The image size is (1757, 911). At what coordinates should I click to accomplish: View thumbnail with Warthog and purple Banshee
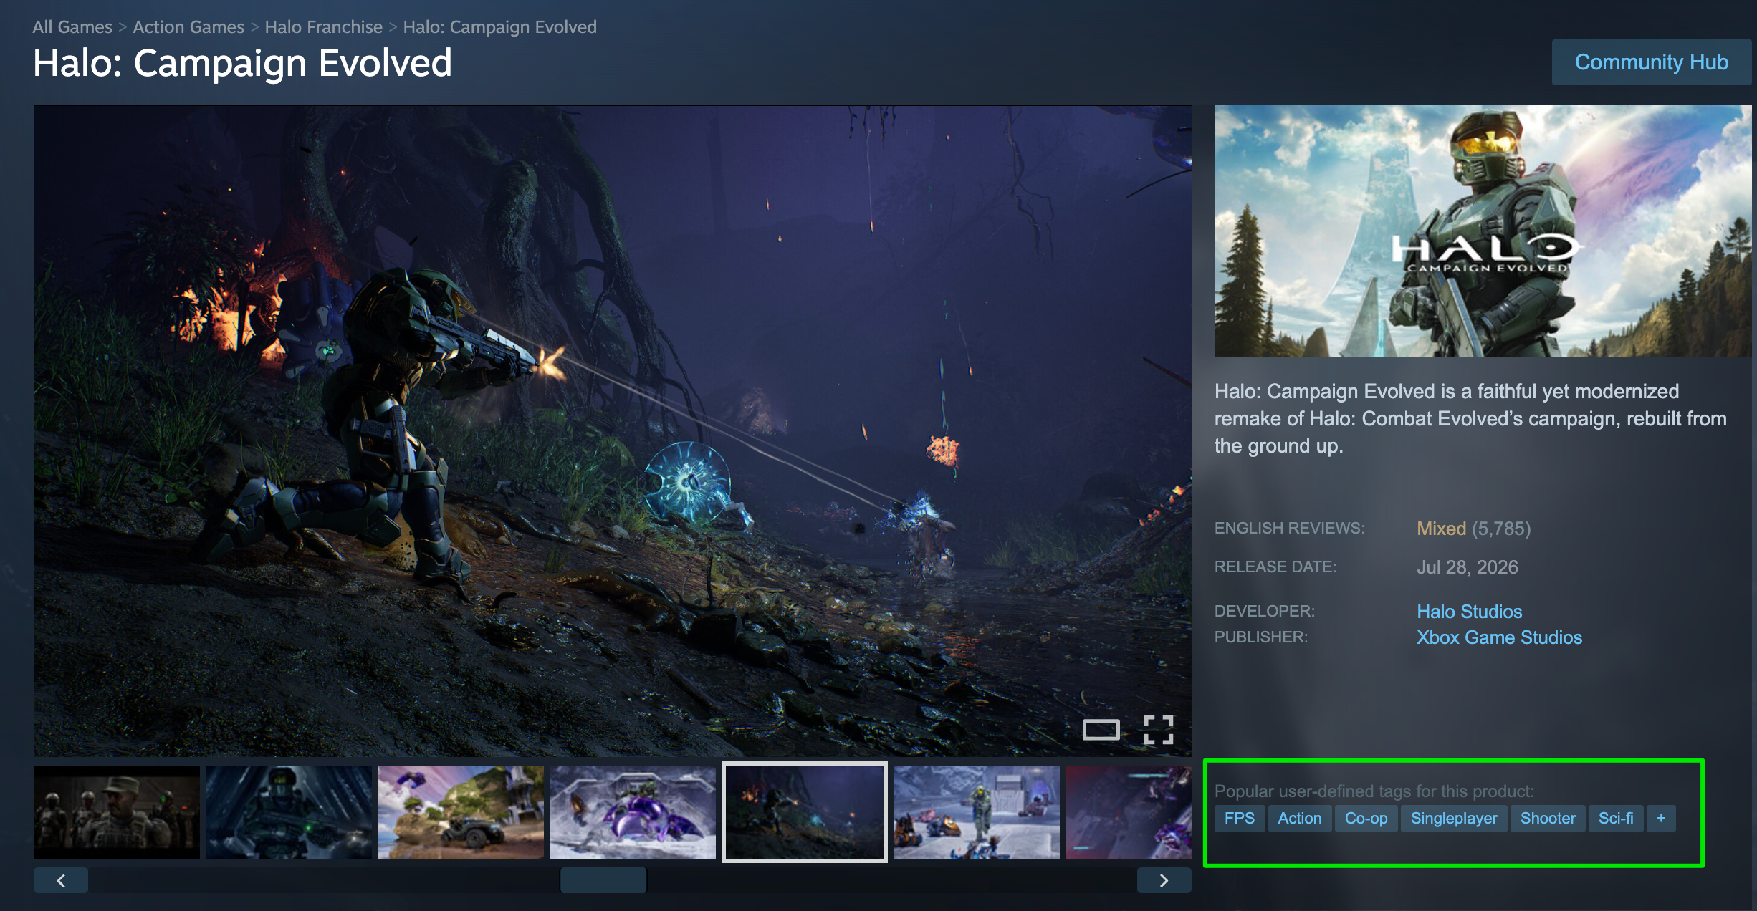click(461, 812)
